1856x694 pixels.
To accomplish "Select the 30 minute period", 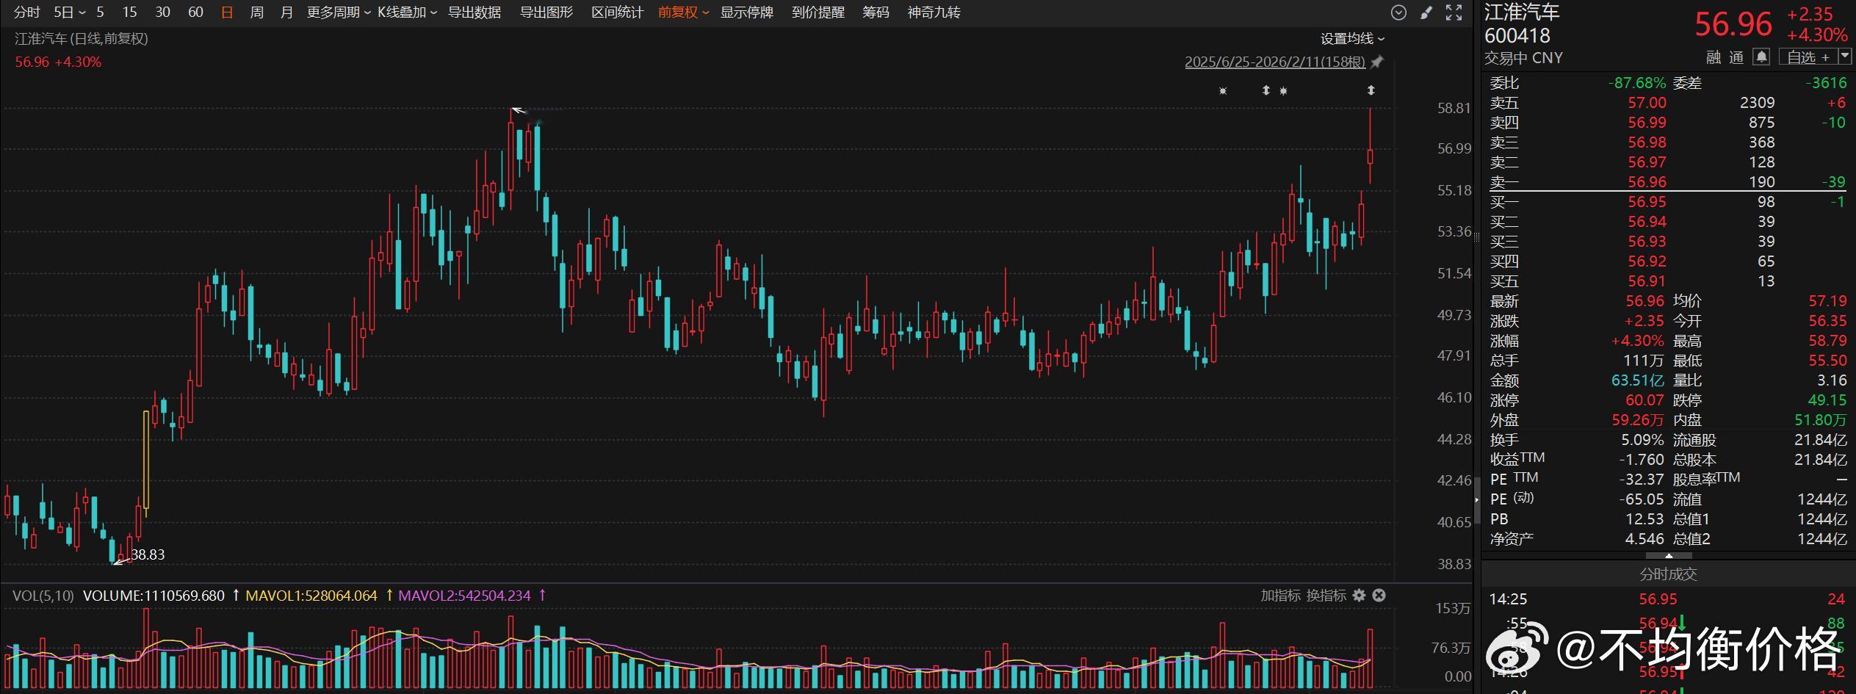I will (x=163, y=12).
